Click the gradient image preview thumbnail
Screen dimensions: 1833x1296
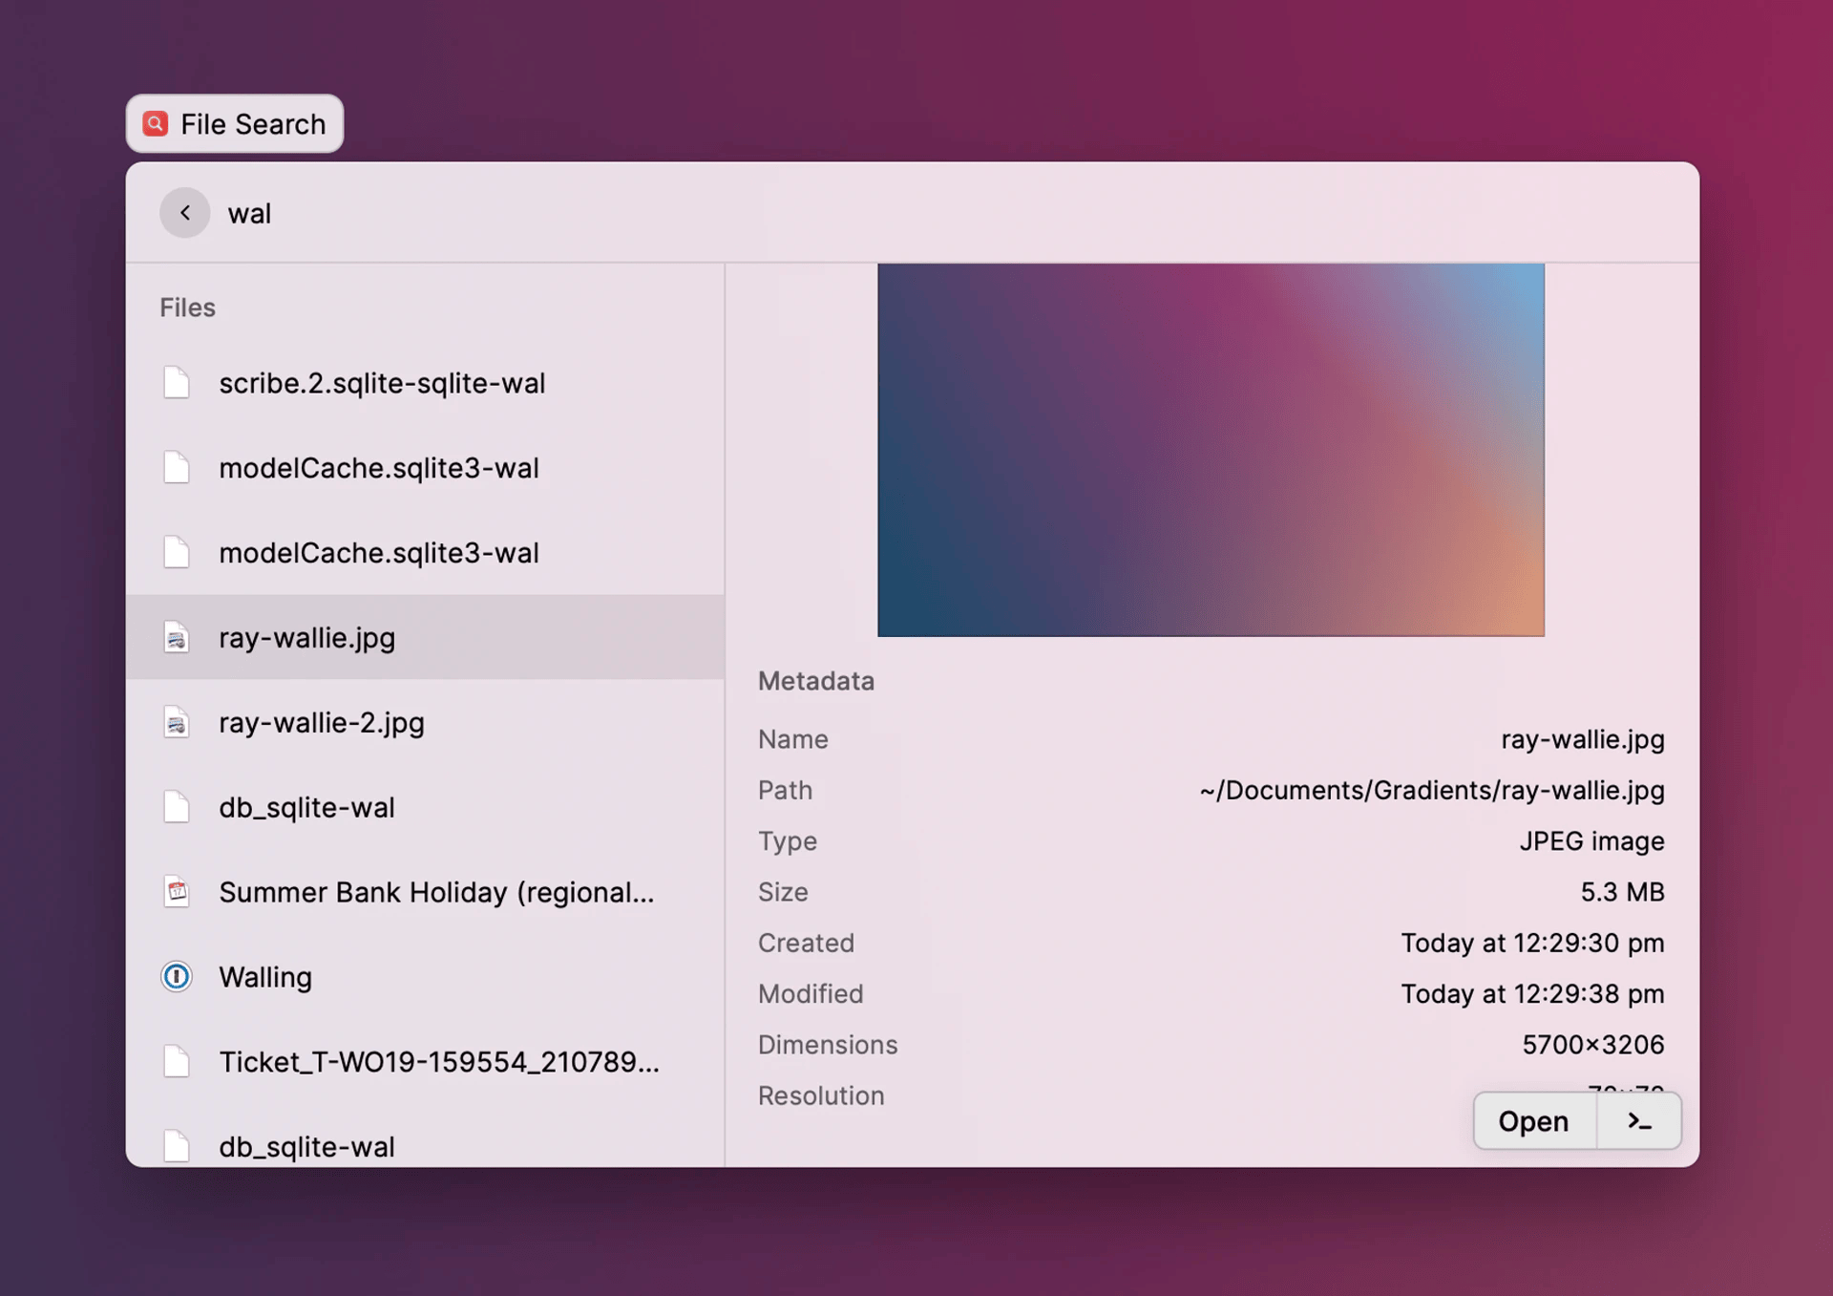pyautogui.click(x=1211, y=450)
